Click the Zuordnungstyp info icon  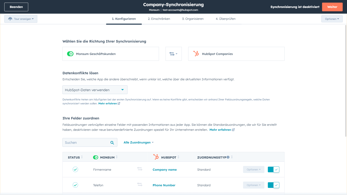(228, 157)
